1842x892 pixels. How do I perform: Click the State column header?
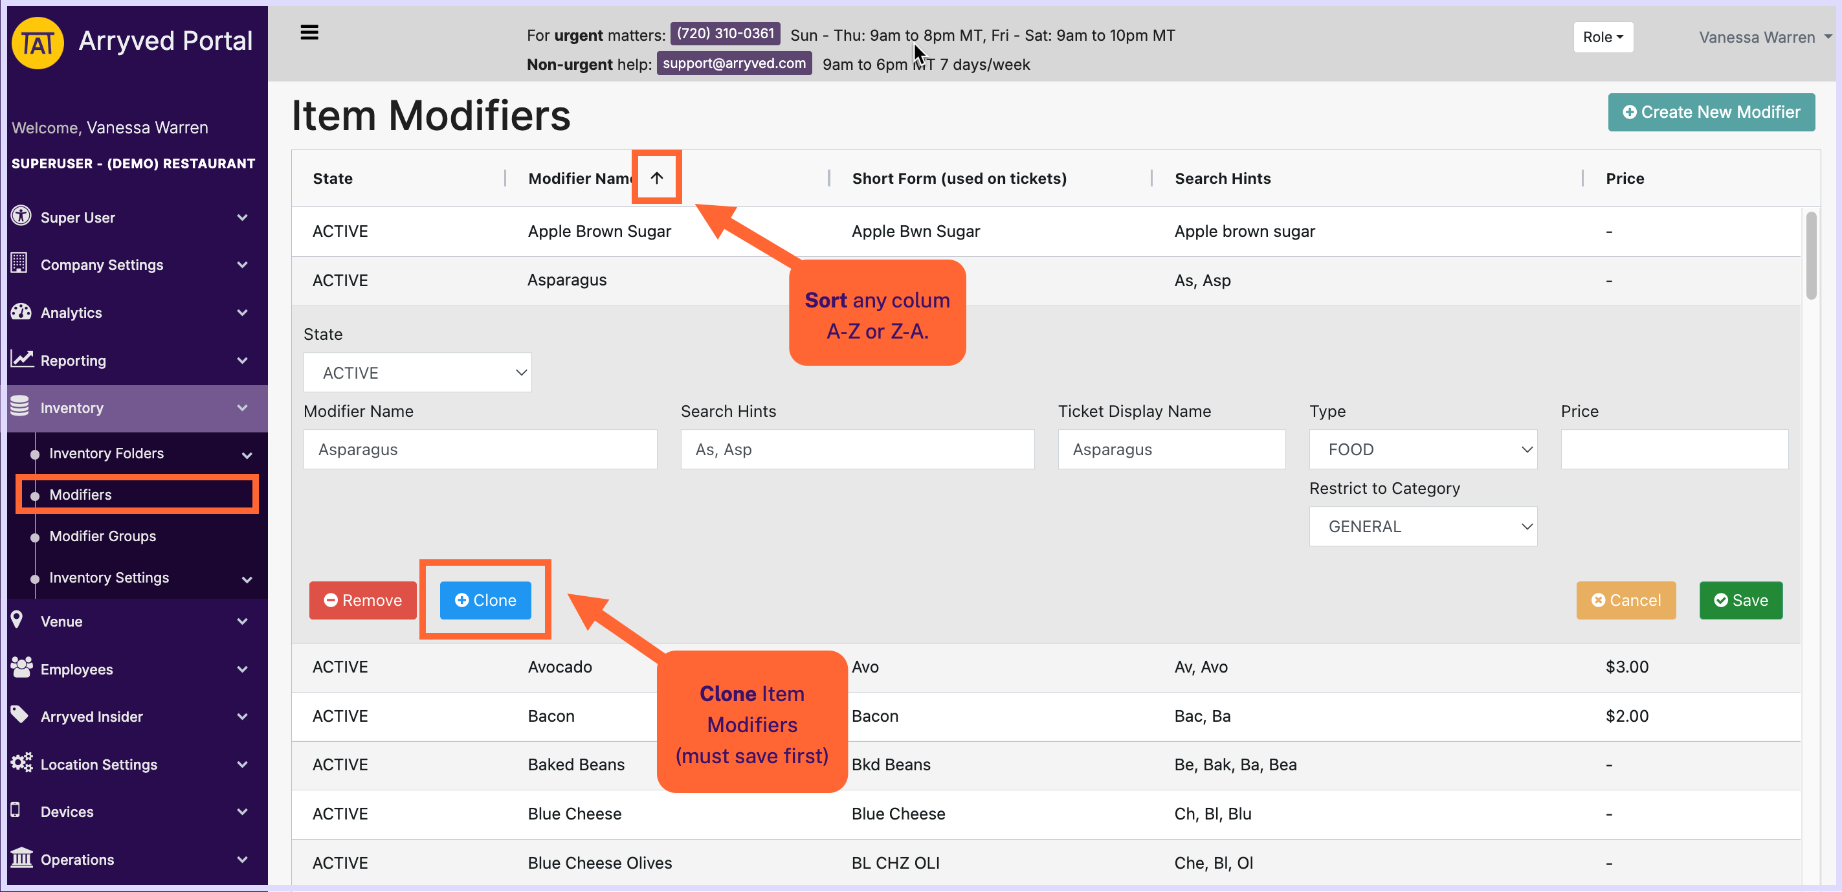[x=333, y=178]
